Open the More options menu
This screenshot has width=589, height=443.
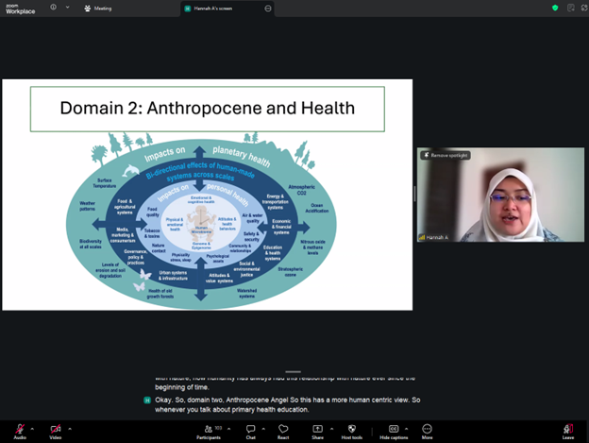tap(427, 429)
